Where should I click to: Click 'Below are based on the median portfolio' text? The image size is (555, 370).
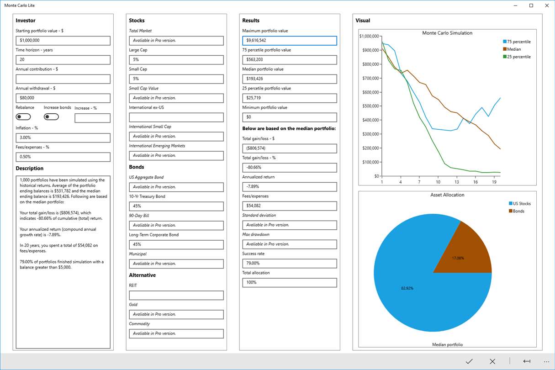tap(289, 129)
